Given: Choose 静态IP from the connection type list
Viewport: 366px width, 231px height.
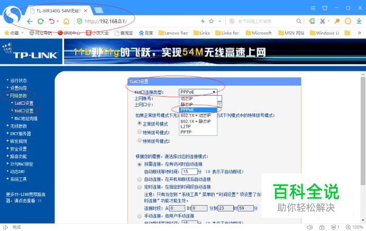Looking at the screenshot, I should coord(198,104).
